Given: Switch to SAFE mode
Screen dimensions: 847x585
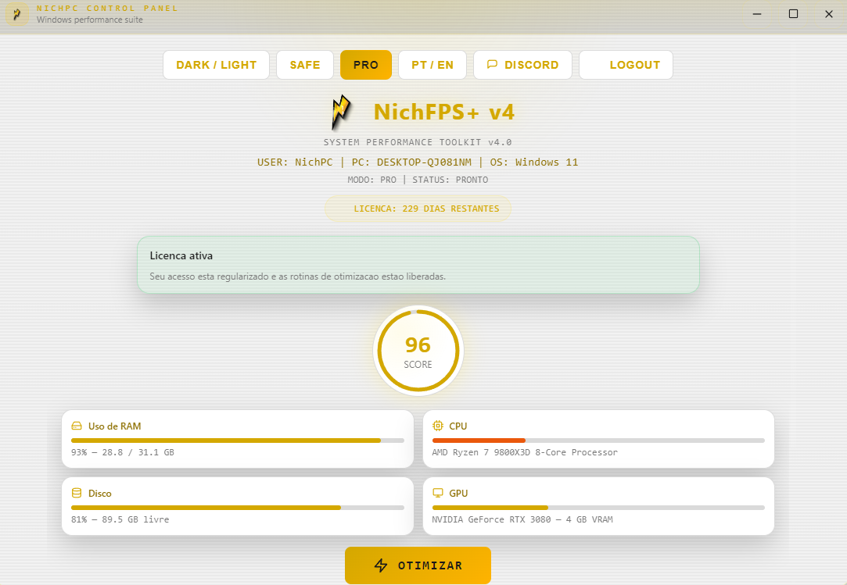Looking at the screenshot, I should 305,65.
